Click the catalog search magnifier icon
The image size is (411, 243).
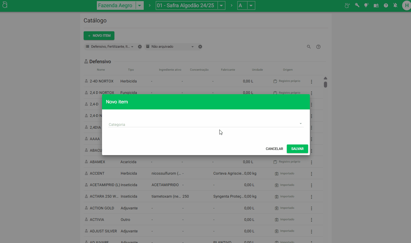309,47
